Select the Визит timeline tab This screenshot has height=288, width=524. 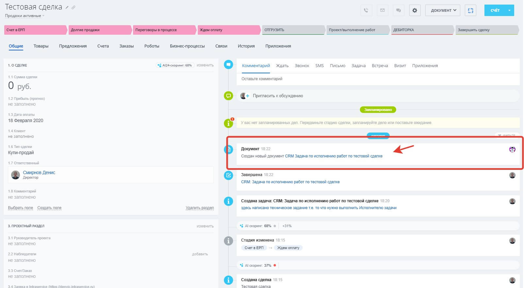tap(400, 65)
